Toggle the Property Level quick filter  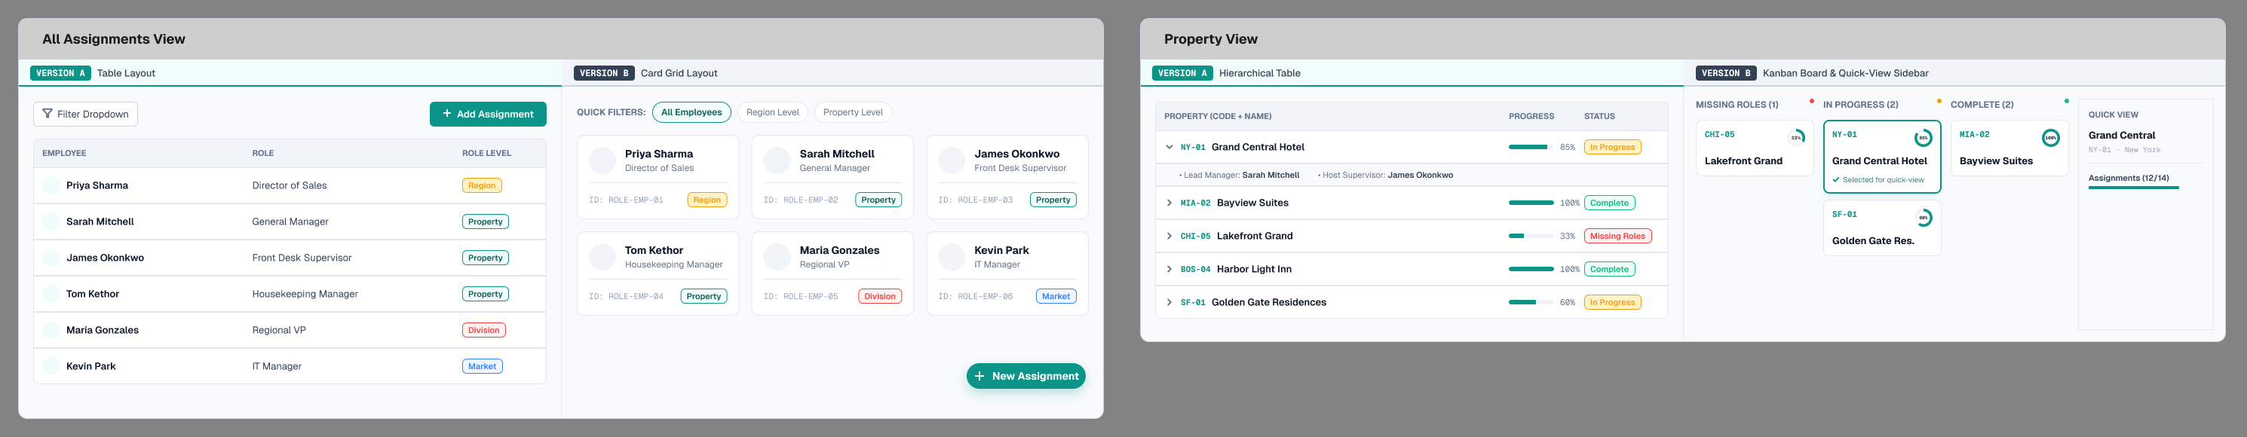pyautogui.click(x=853, y=112)
